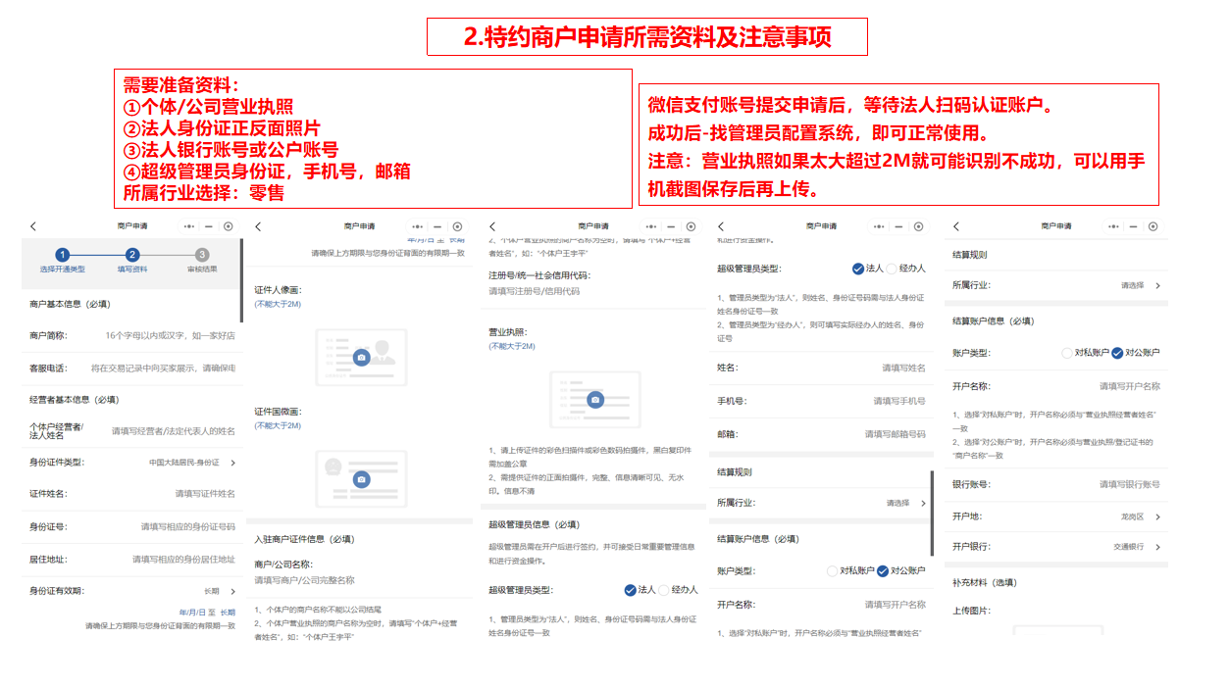Click 居住地址 input field
Image resolution: width=1230 pixels, height=688 pixels.
[x=183, y=559]
